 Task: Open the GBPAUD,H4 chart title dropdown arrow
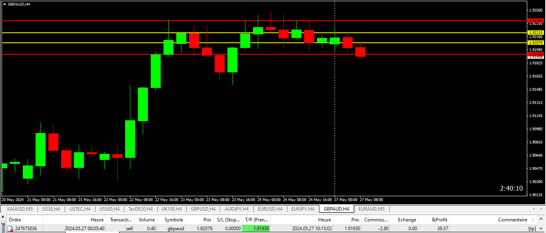coord(4,4)
